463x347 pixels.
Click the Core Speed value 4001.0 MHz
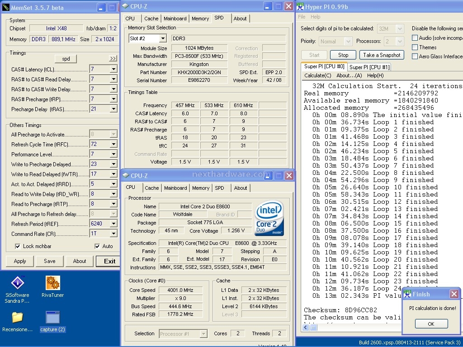tap(180, 290)
